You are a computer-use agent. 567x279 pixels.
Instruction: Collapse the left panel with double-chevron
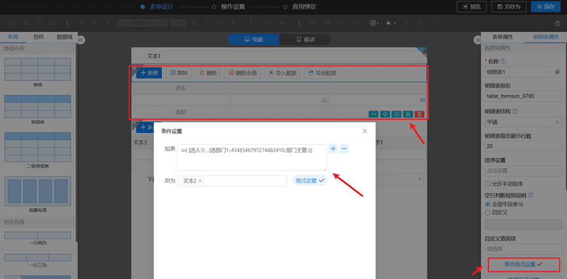(81, 40)
